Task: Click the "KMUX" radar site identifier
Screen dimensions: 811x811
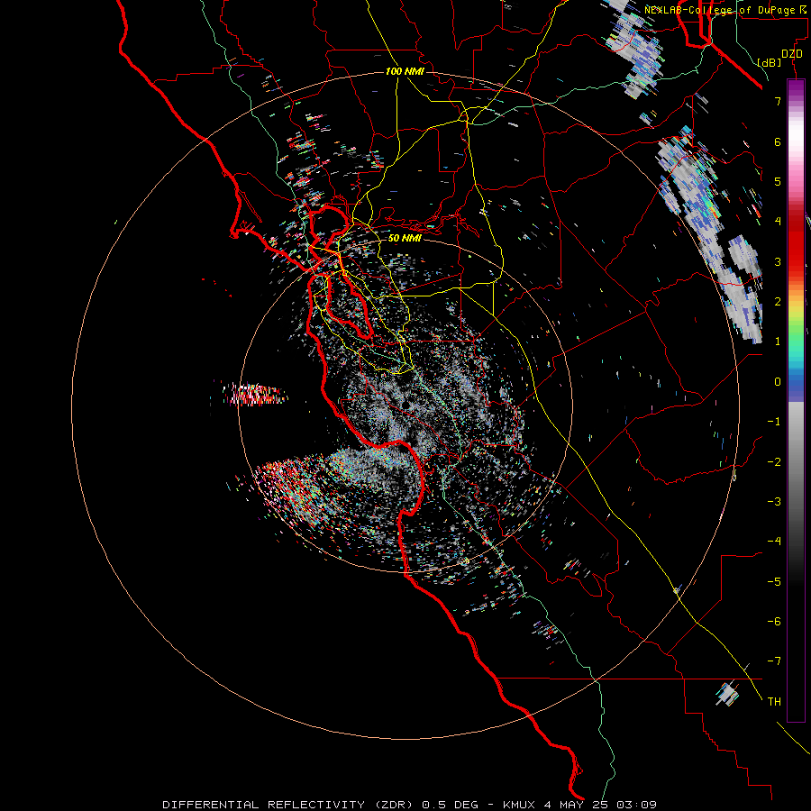Action: click(520, 805)
